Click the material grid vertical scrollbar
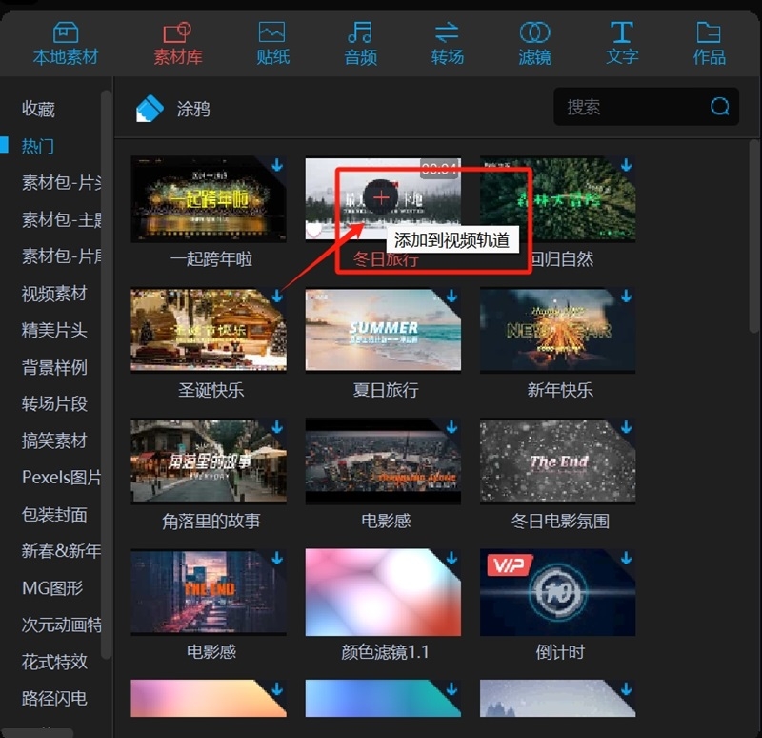 coord(753,236)
